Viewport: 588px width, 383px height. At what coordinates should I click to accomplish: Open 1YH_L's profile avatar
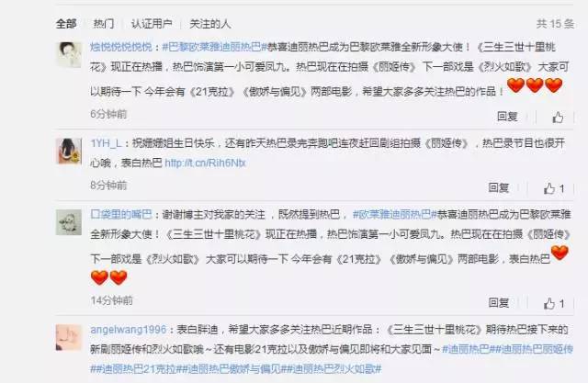coord(69,151)
